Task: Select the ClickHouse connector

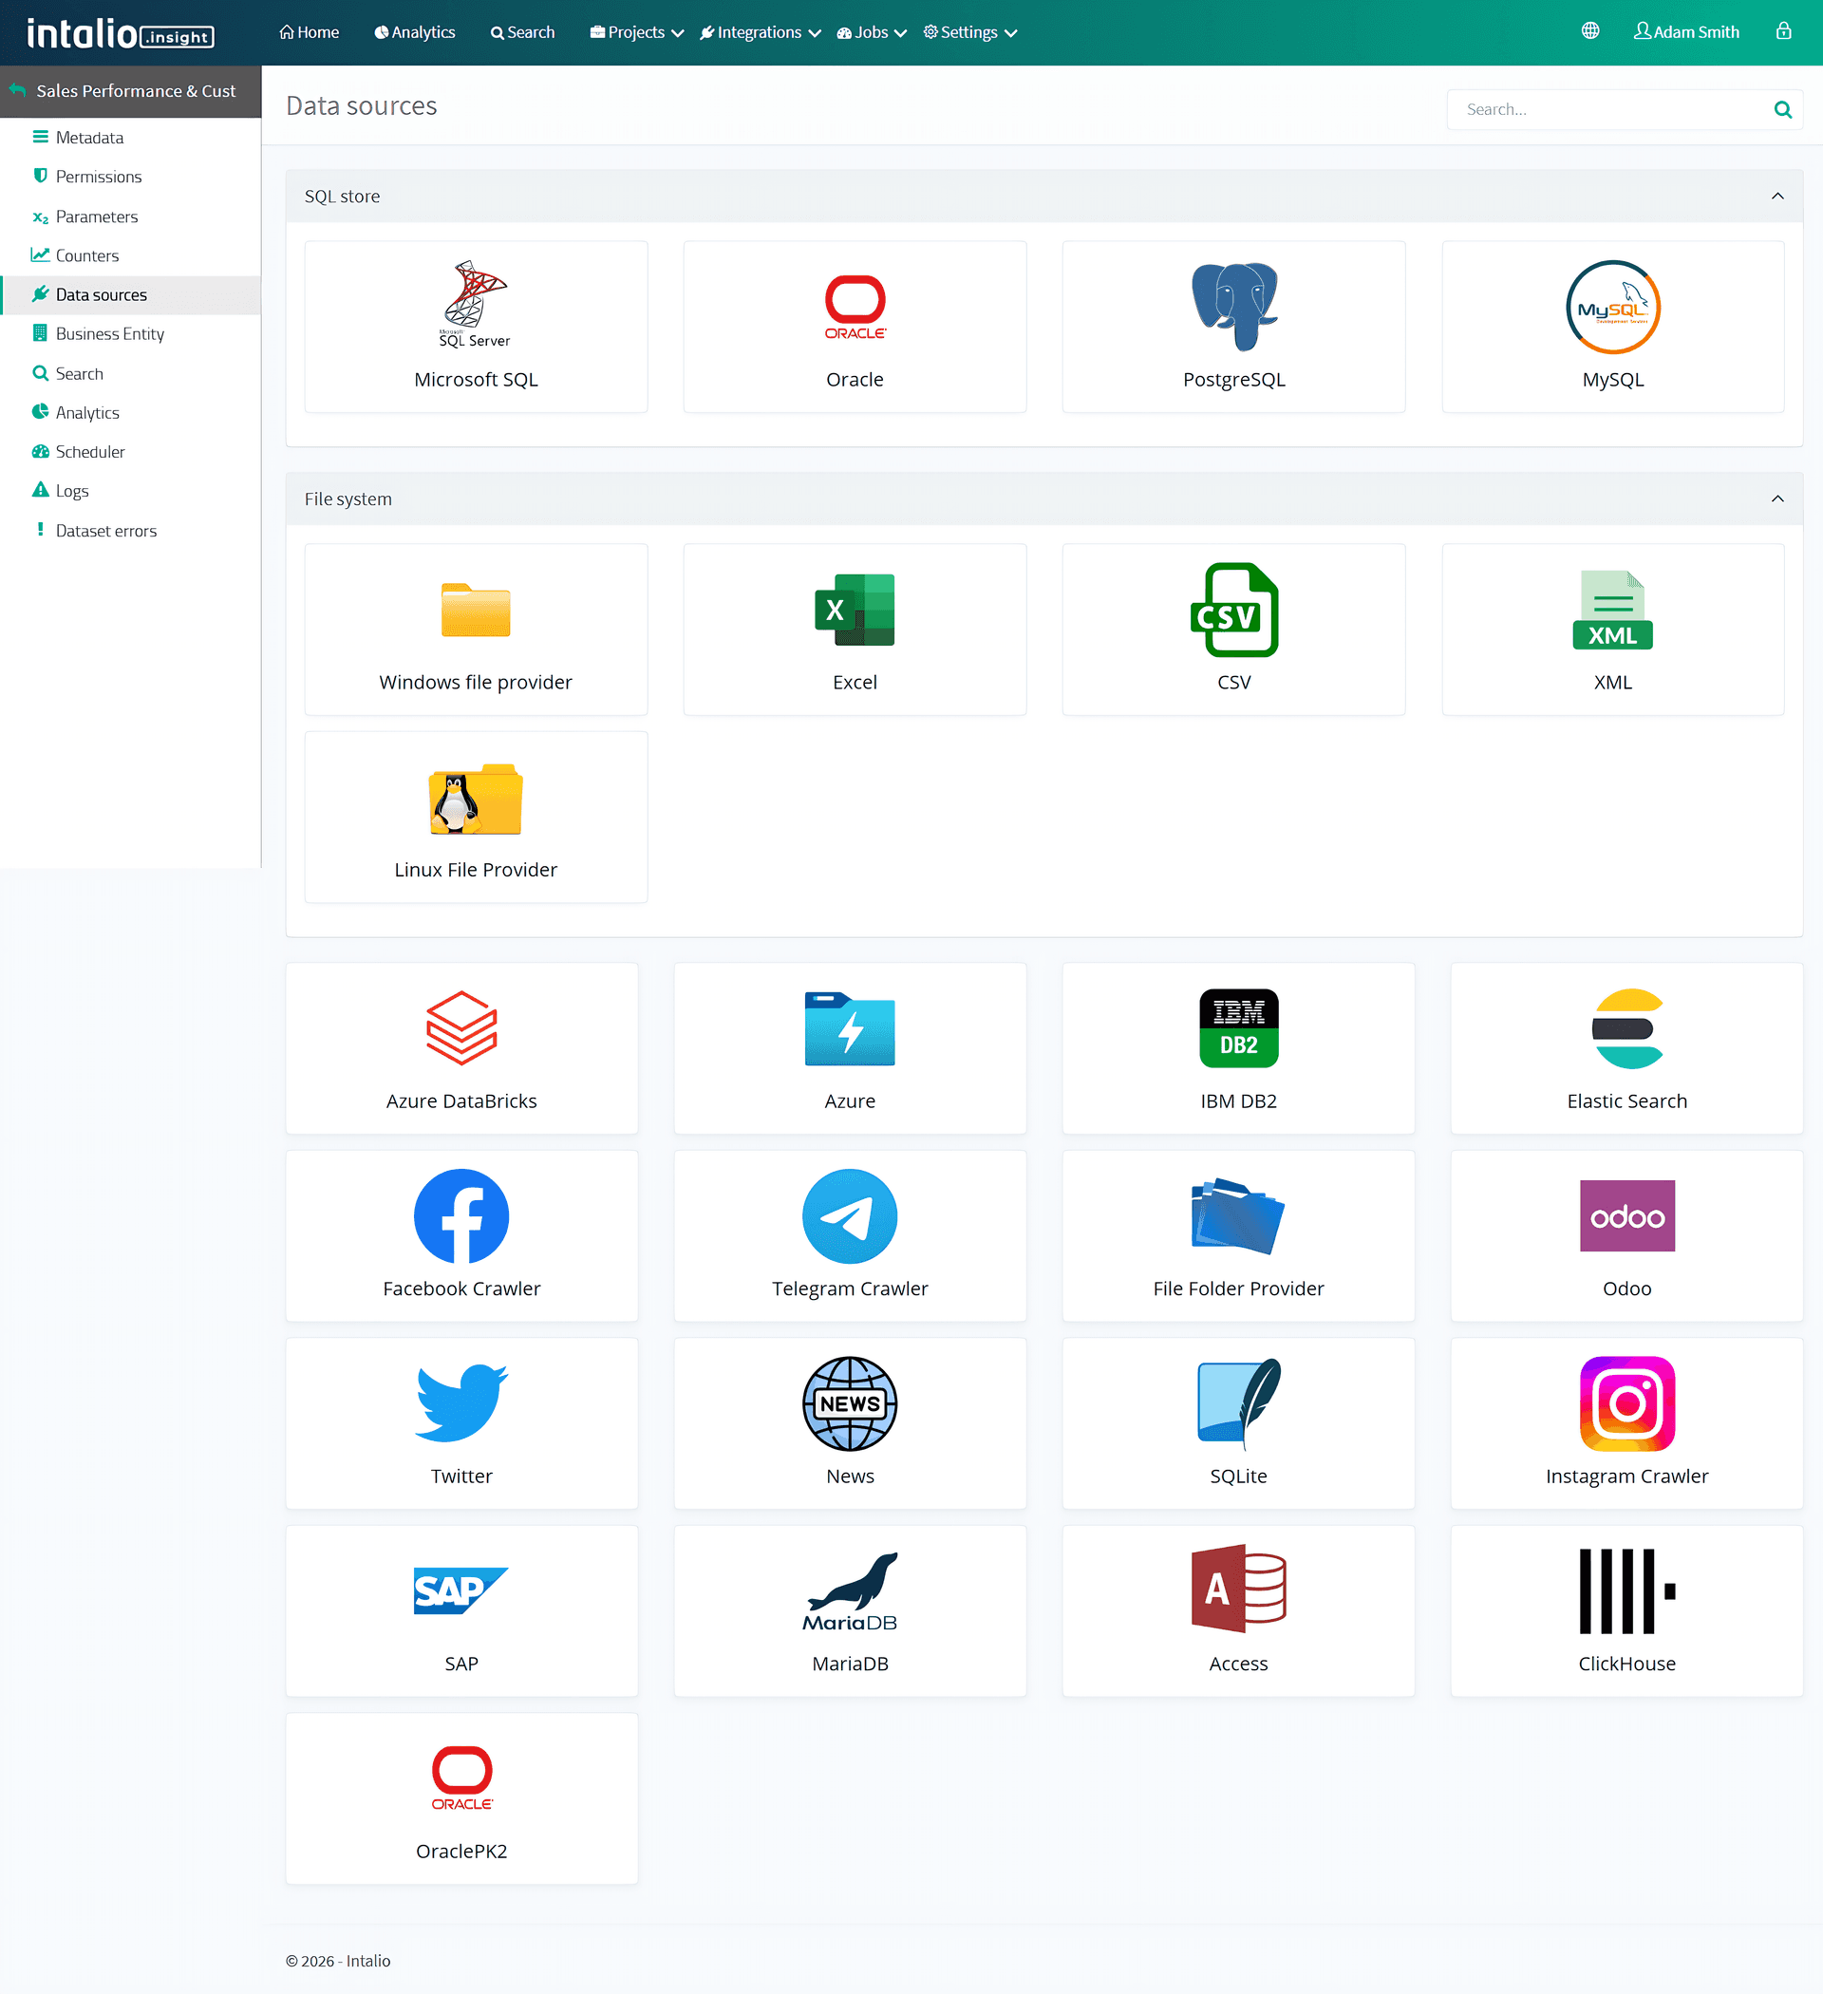Action: (x=1626, y=1611)
